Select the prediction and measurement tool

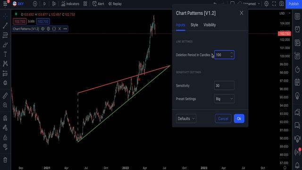tap(5, 73)
